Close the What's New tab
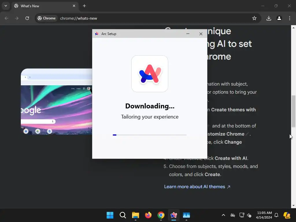The width and height of the screenshot is (296, 222). (x=74, y=6)
